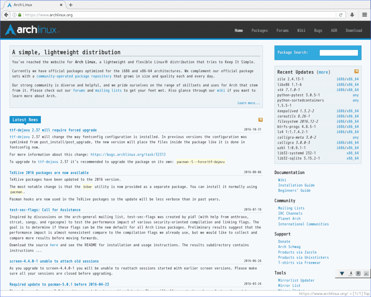Expand the blue down-arrow in the bottom toolbar
Image resolution: width=371 pixels, height=297 pixels.
click(342, 273)
